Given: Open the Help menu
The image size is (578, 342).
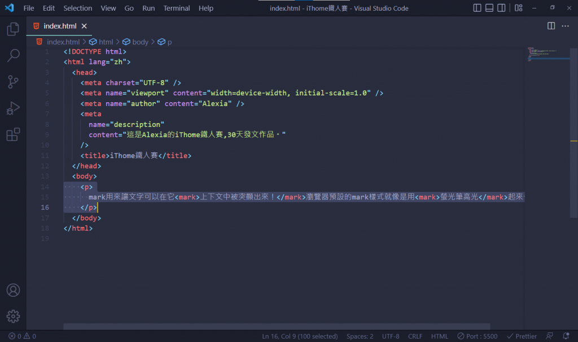Looking at the screenshot, I should click(x=205, y=8).
